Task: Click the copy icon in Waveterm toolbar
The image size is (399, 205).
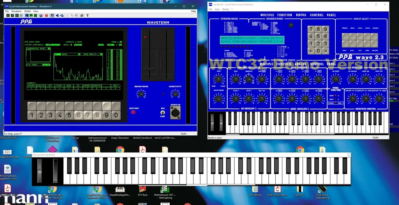Action: 72,16
